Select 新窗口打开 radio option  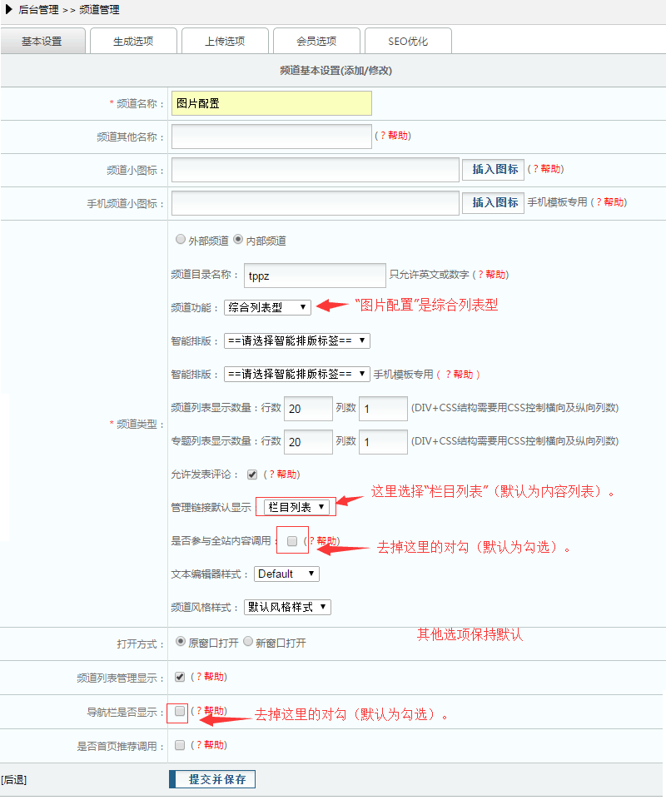click(248, 643)
